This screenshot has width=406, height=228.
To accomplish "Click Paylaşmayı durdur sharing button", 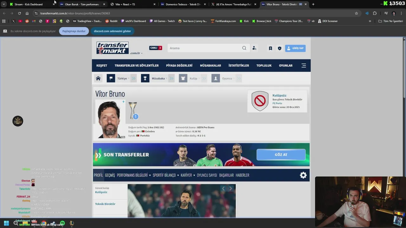I will [x=74, y=31].
